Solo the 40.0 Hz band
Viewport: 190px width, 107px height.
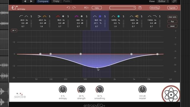click(x=31, y=16)
